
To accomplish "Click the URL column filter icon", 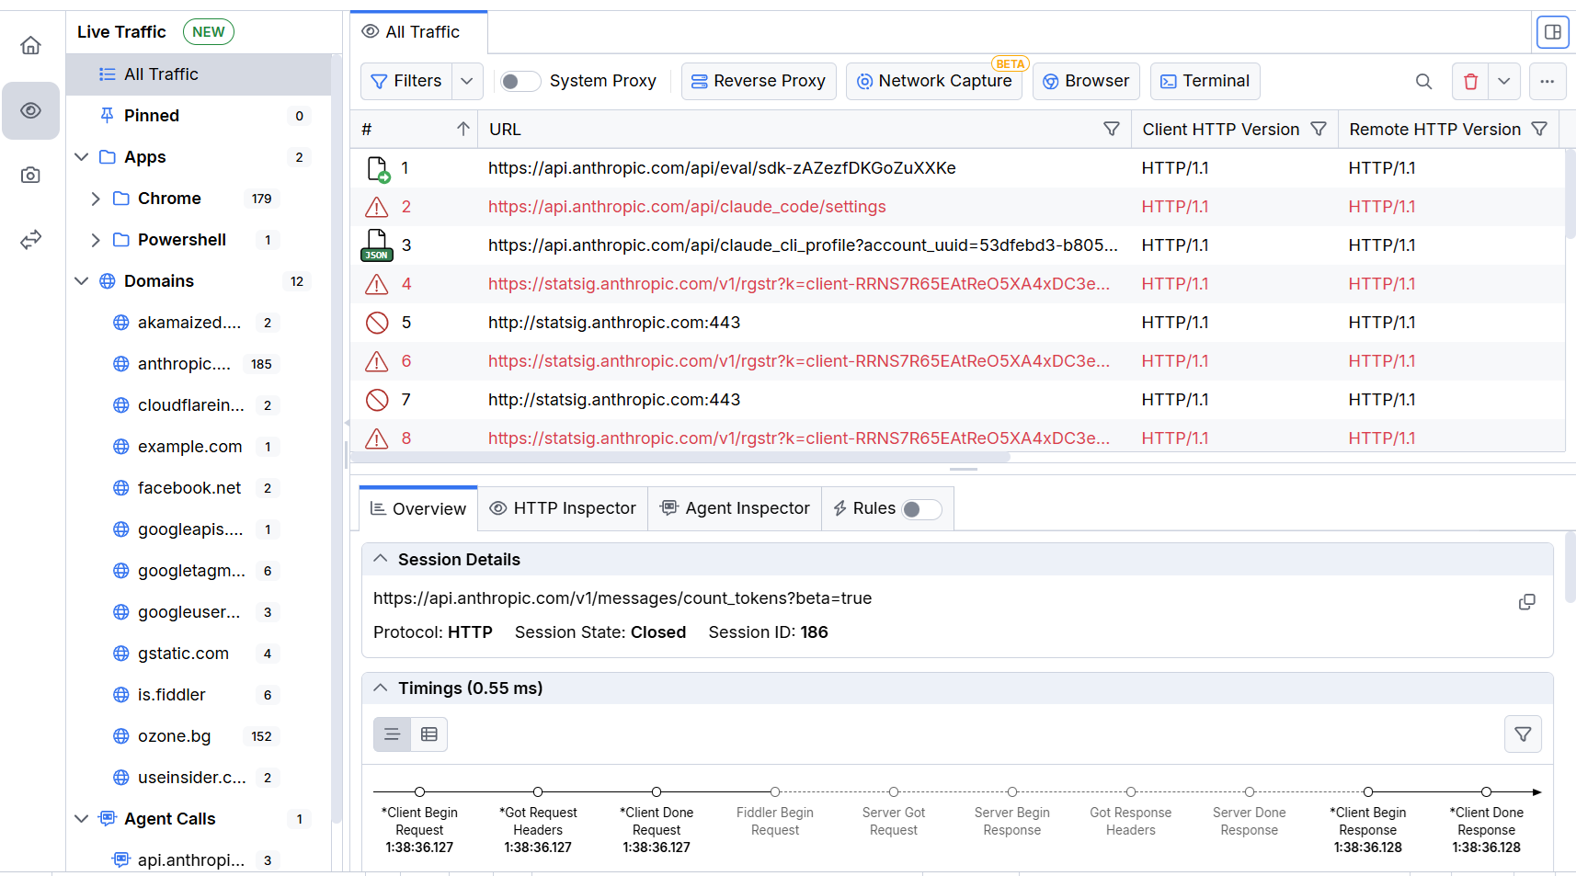I will [1112, 129].
